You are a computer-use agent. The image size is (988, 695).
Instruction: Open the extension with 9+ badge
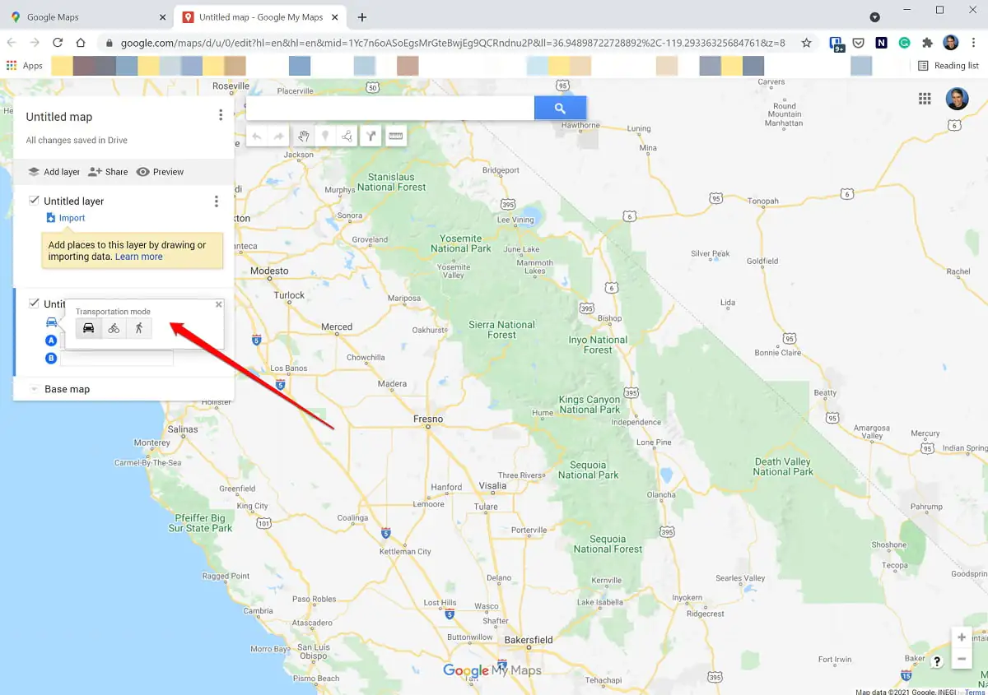point(836,44)
